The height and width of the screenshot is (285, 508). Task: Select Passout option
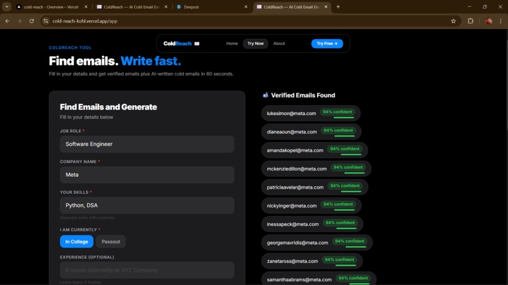(x=111, y=242)
